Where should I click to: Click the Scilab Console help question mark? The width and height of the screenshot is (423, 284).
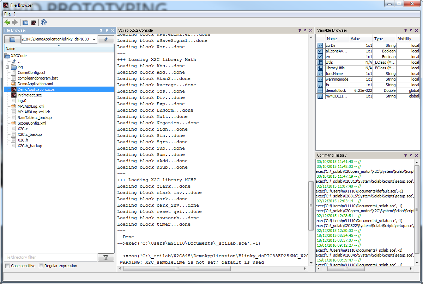[x=300, y=31]
